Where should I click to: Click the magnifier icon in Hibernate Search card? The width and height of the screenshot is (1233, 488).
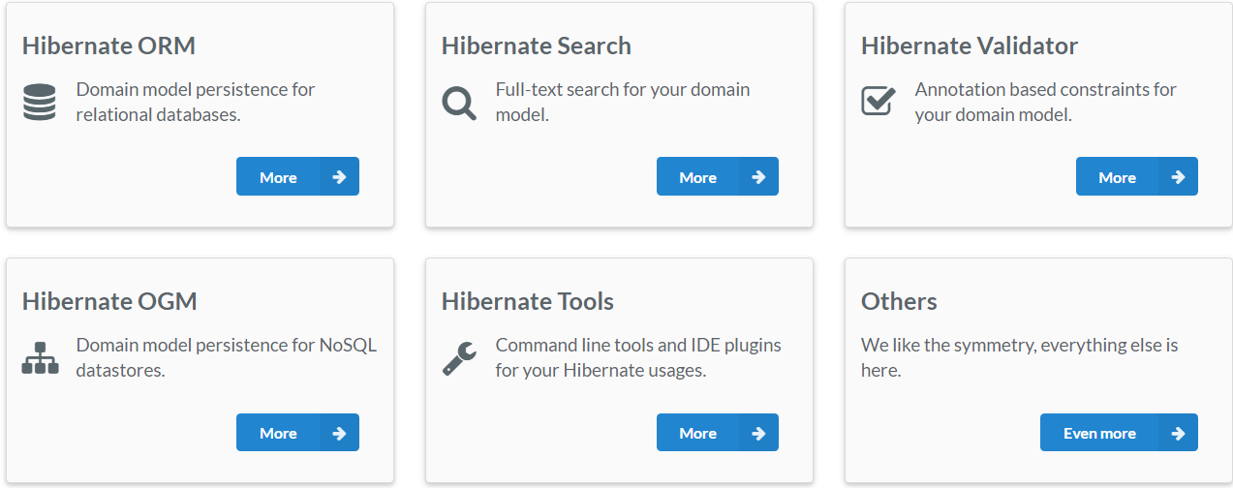click(459, 103)
